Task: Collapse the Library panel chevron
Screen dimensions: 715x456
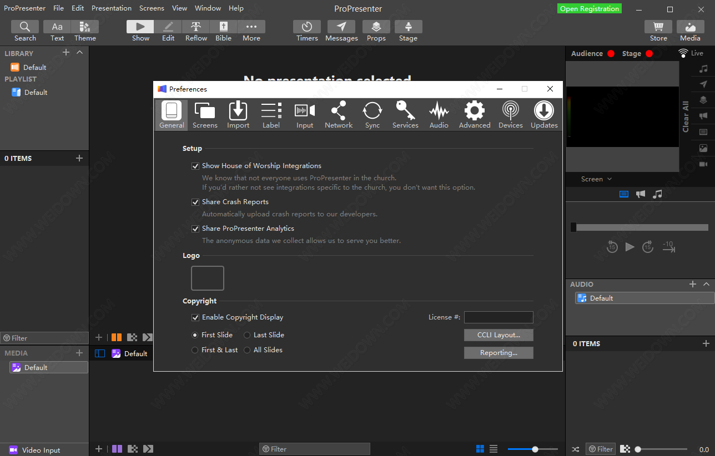Action: click(x=79, y=52)
